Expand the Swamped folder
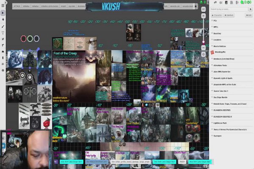The height and width of the screenshot is (169, 254). click(x=231, y=136)
